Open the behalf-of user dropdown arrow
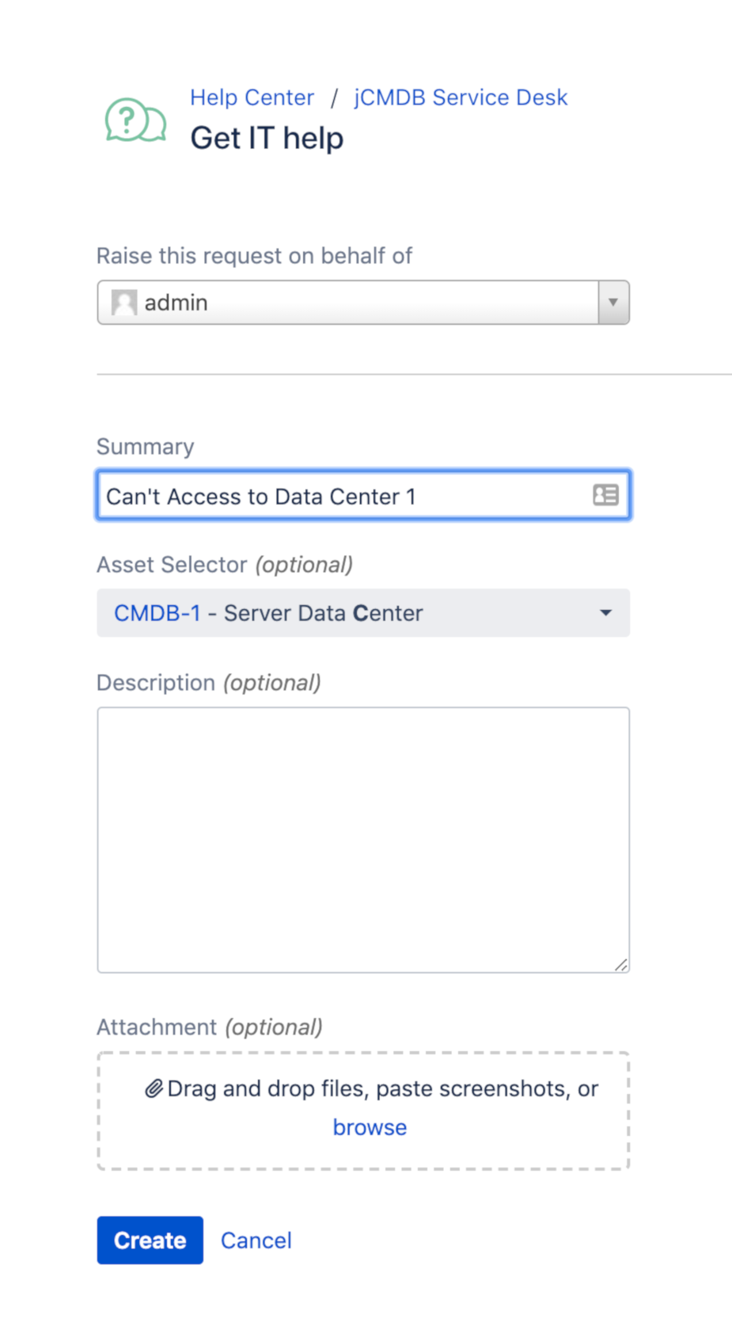 613,303
